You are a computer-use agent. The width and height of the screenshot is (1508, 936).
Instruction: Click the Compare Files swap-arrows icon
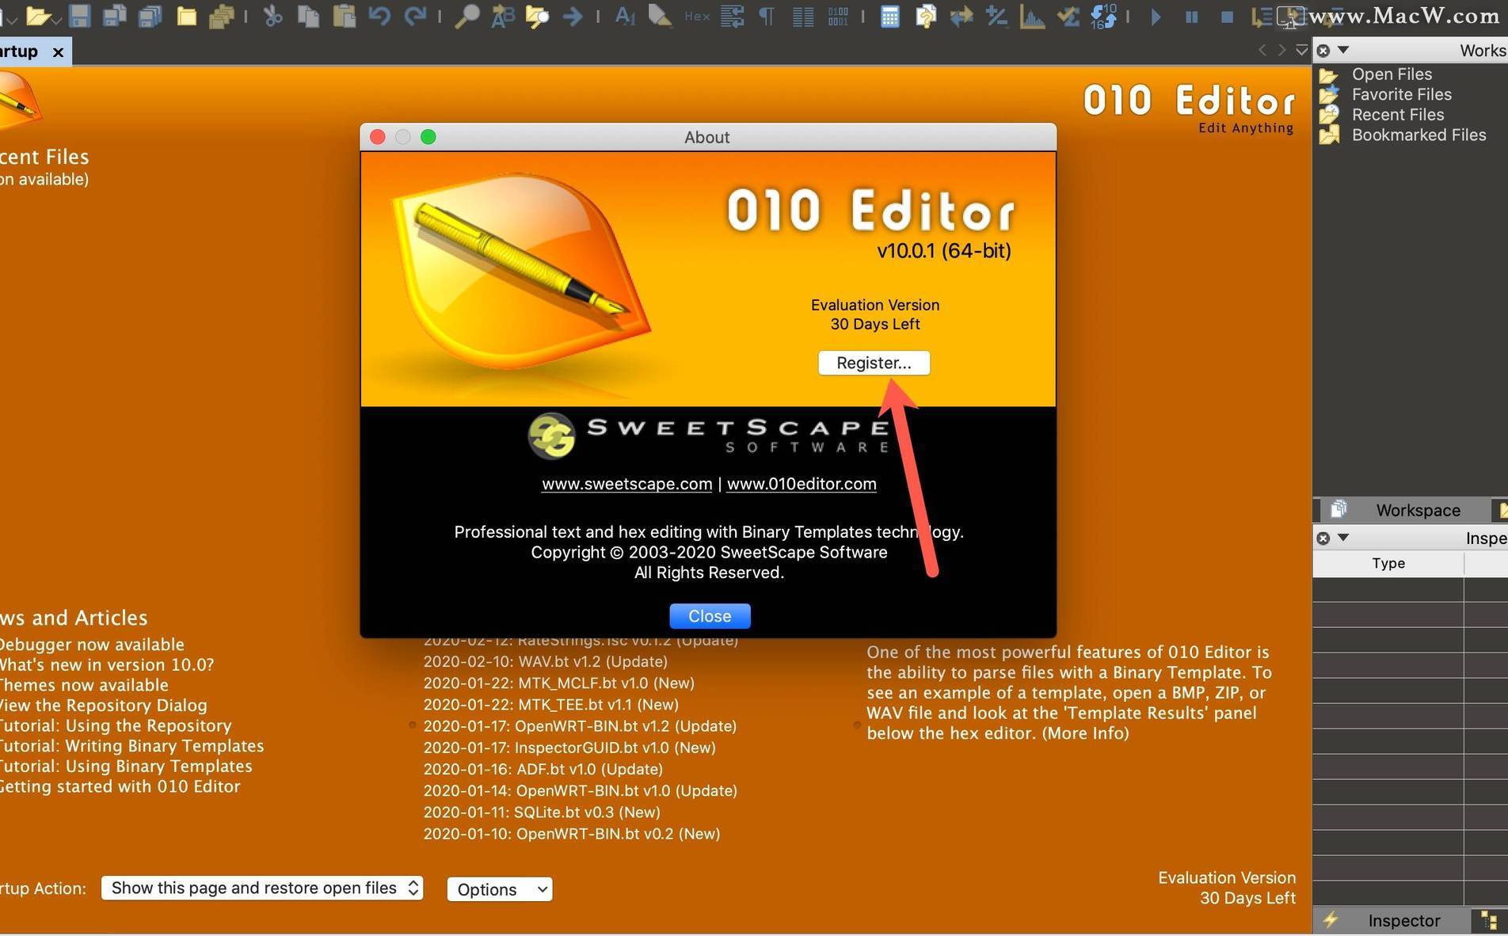point(961,16)
